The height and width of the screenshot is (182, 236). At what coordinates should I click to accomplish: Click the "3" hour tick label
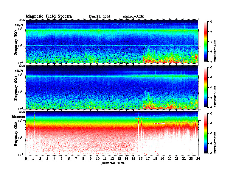tap(47, 159)
